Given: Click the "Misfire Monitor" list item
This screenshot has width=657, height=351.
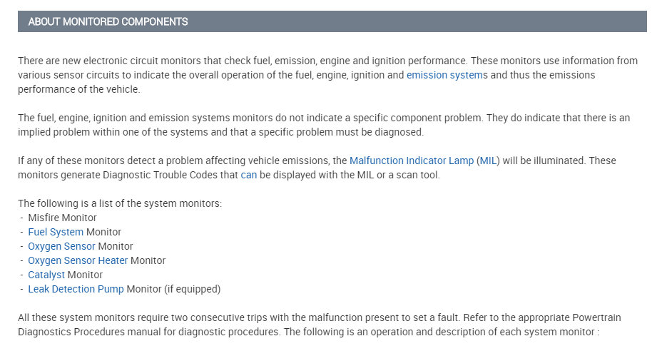Looking at the screenshot, I should pos(62,218).
